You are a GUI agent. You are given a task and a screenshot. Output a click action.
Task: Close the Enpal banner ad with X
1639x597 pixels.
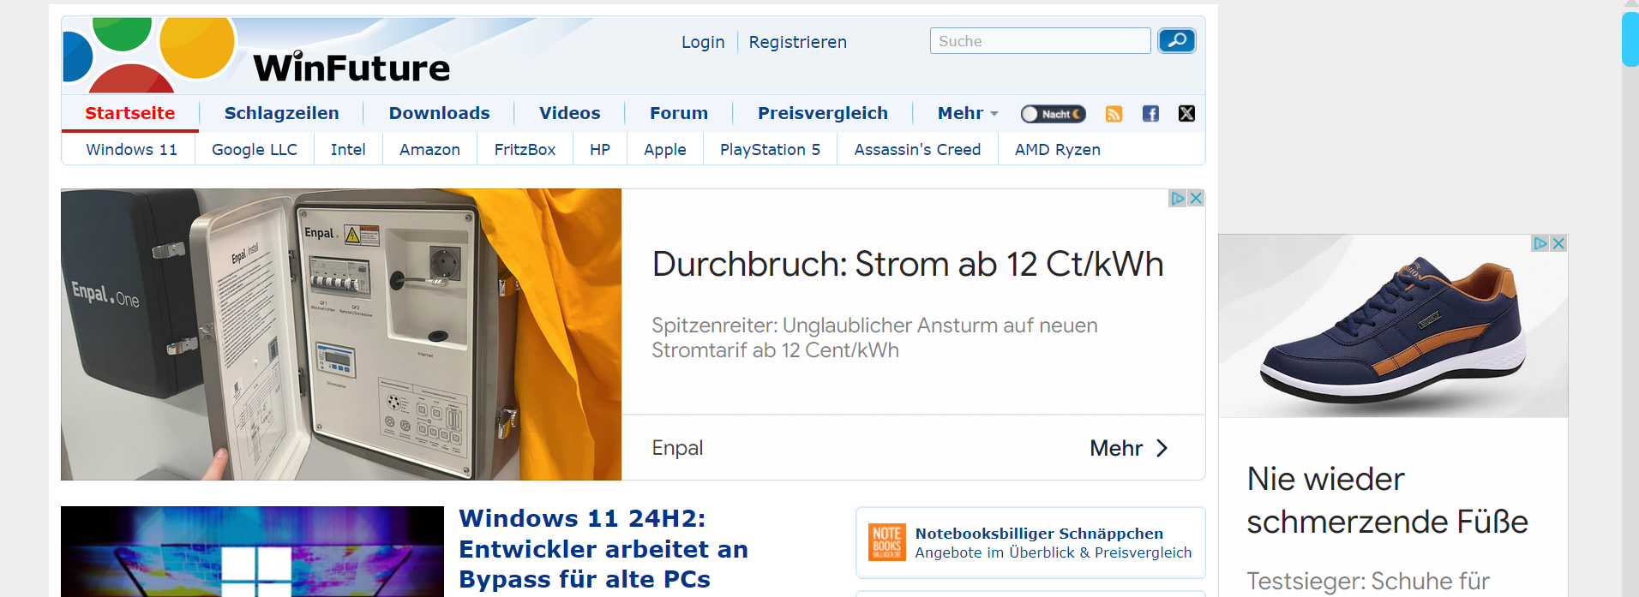coord(1196,198)
